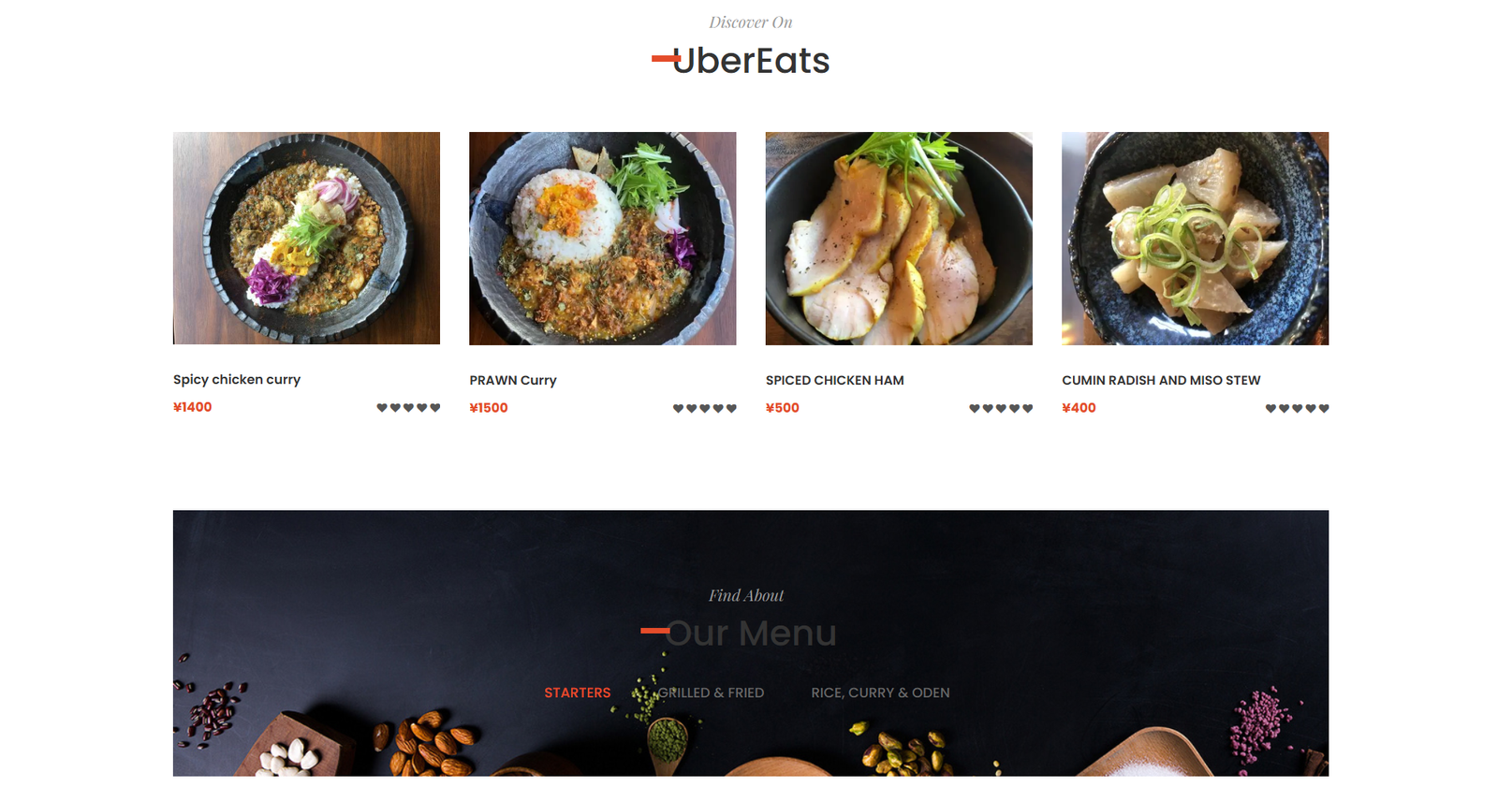Screen dimensions: 1498x801
Task: Click heart rating under PRAWN Curry
Action: tap(705, 409)
